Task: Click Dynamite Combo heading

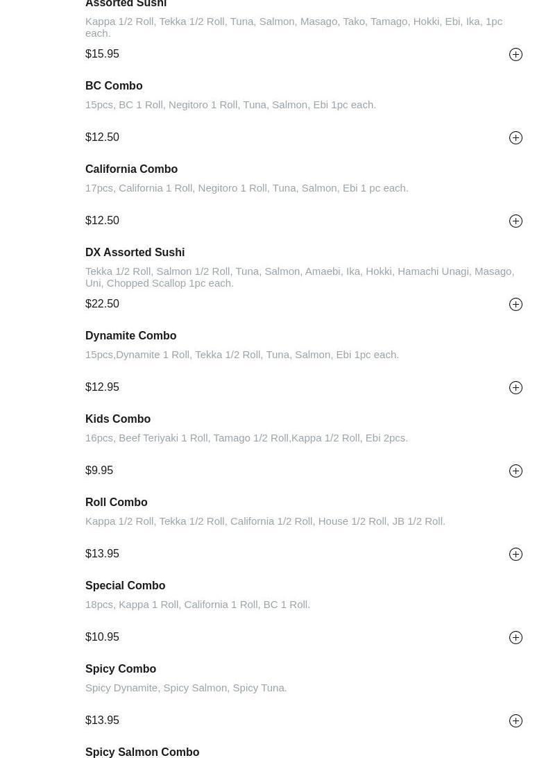Action: coord(130,335)
